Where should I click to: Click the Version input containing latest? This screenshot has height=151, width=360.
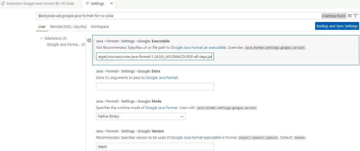(x=155, y=147)
